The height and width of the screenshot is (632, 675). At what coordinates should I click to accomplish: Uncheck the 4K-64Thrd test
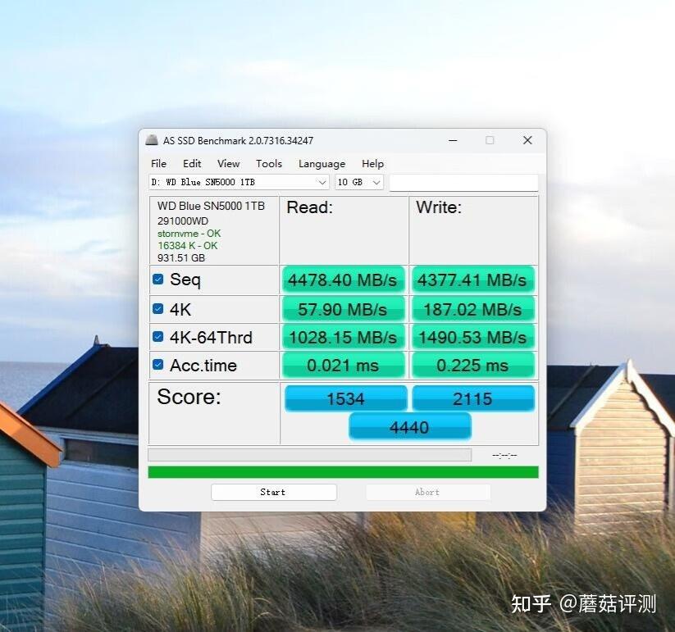(157, 337)
